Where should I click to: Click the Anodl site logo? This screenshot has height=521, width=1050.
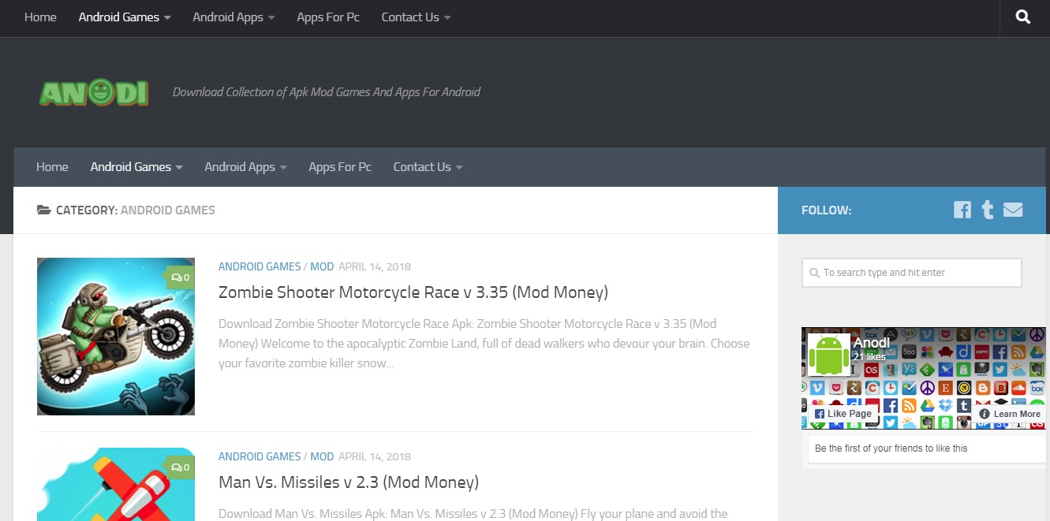pyautogui.click(x=94, y=92)
